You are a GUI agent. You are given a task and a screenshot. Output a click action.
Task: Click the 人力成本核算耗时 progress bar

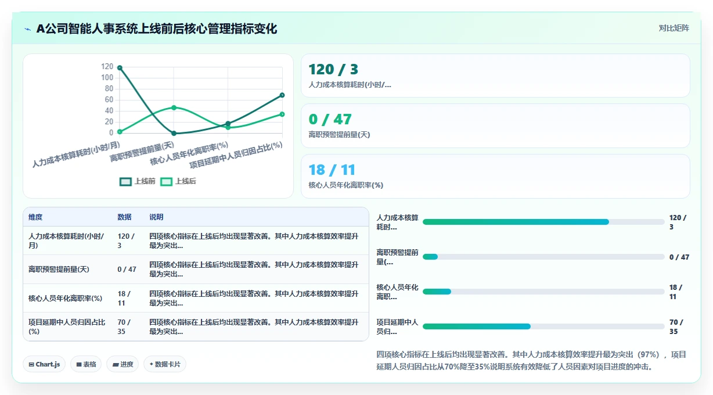[543, 222]
